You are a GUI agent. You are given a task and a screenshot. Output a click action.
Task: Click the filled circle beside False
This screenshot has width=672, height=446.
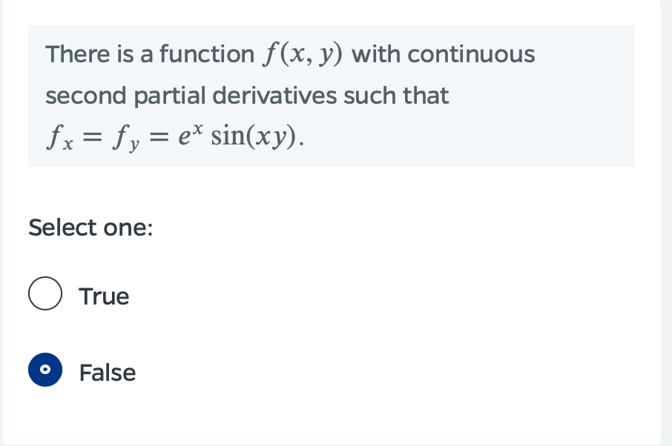[45, 370]
